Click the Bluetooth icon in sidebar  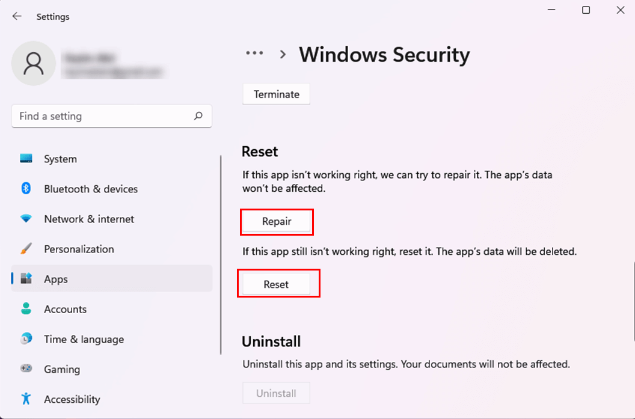coord(26,189)
